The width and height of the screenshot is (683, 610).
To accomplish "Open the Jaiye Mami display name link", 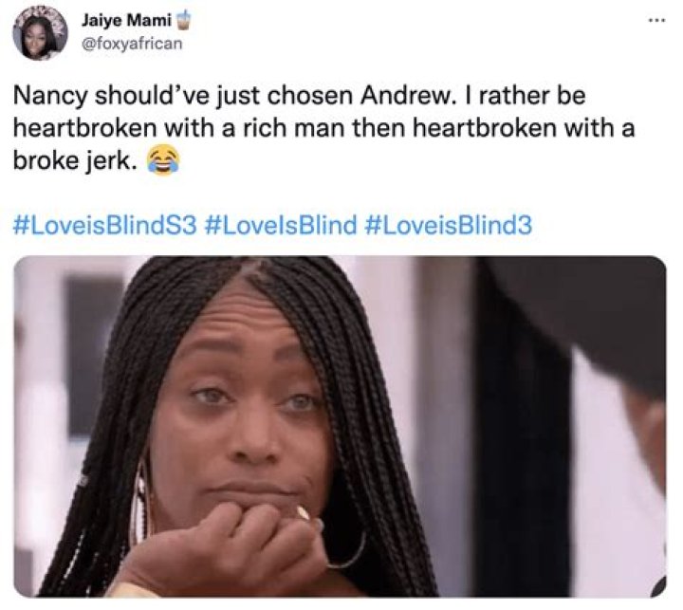I will coord(126,21).
